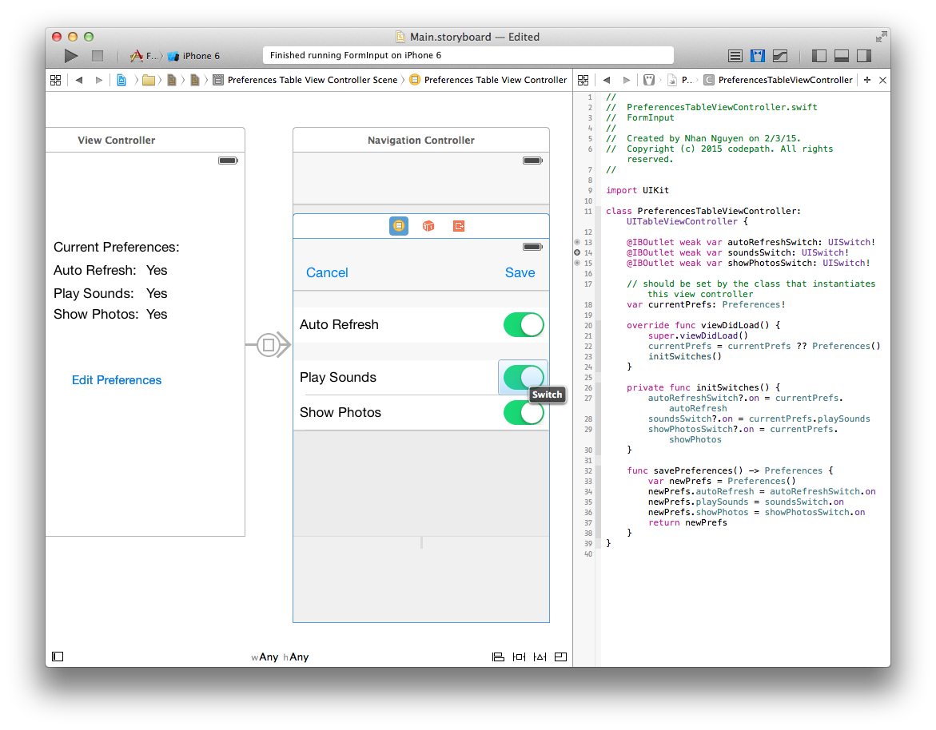Toggle the Play Sounds switch
This screenshot has width=936, height=730.
pos(524,378)
